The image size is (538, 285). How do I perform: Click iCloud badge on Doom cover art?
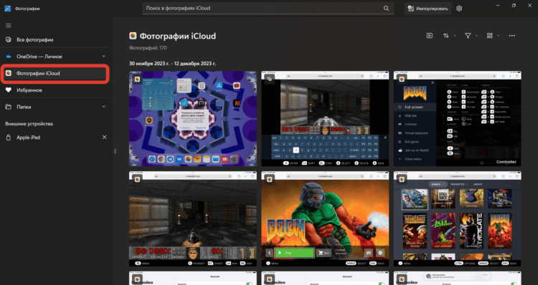[270, 180]
